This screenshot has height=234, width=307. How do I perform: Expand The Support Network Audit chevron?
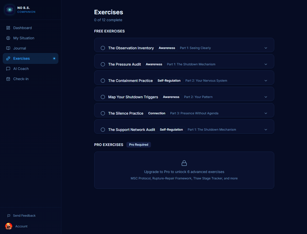coord(266,130)
